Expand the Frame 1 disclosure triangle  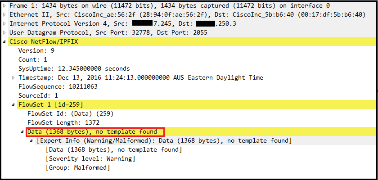[x=5, y=5]
